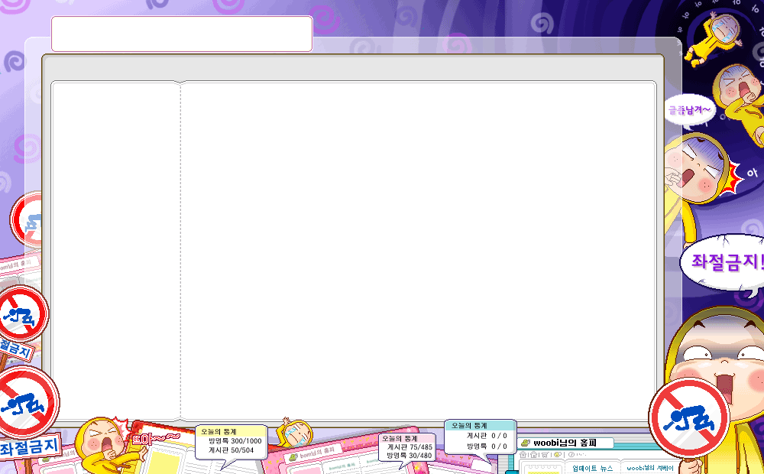Click the empty title field at the top
The width and height of the screenshot is (764, 474).
click(x=182, y=34)
